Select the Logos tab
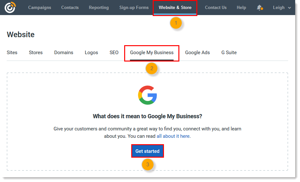This screenshot has width=300, height=182. [x=91, y=53]
